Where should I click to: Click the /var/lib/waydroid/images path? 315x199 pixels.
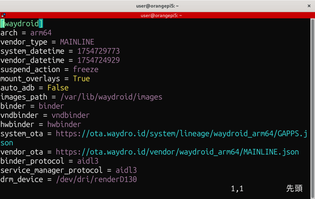(x=111, y=97)
